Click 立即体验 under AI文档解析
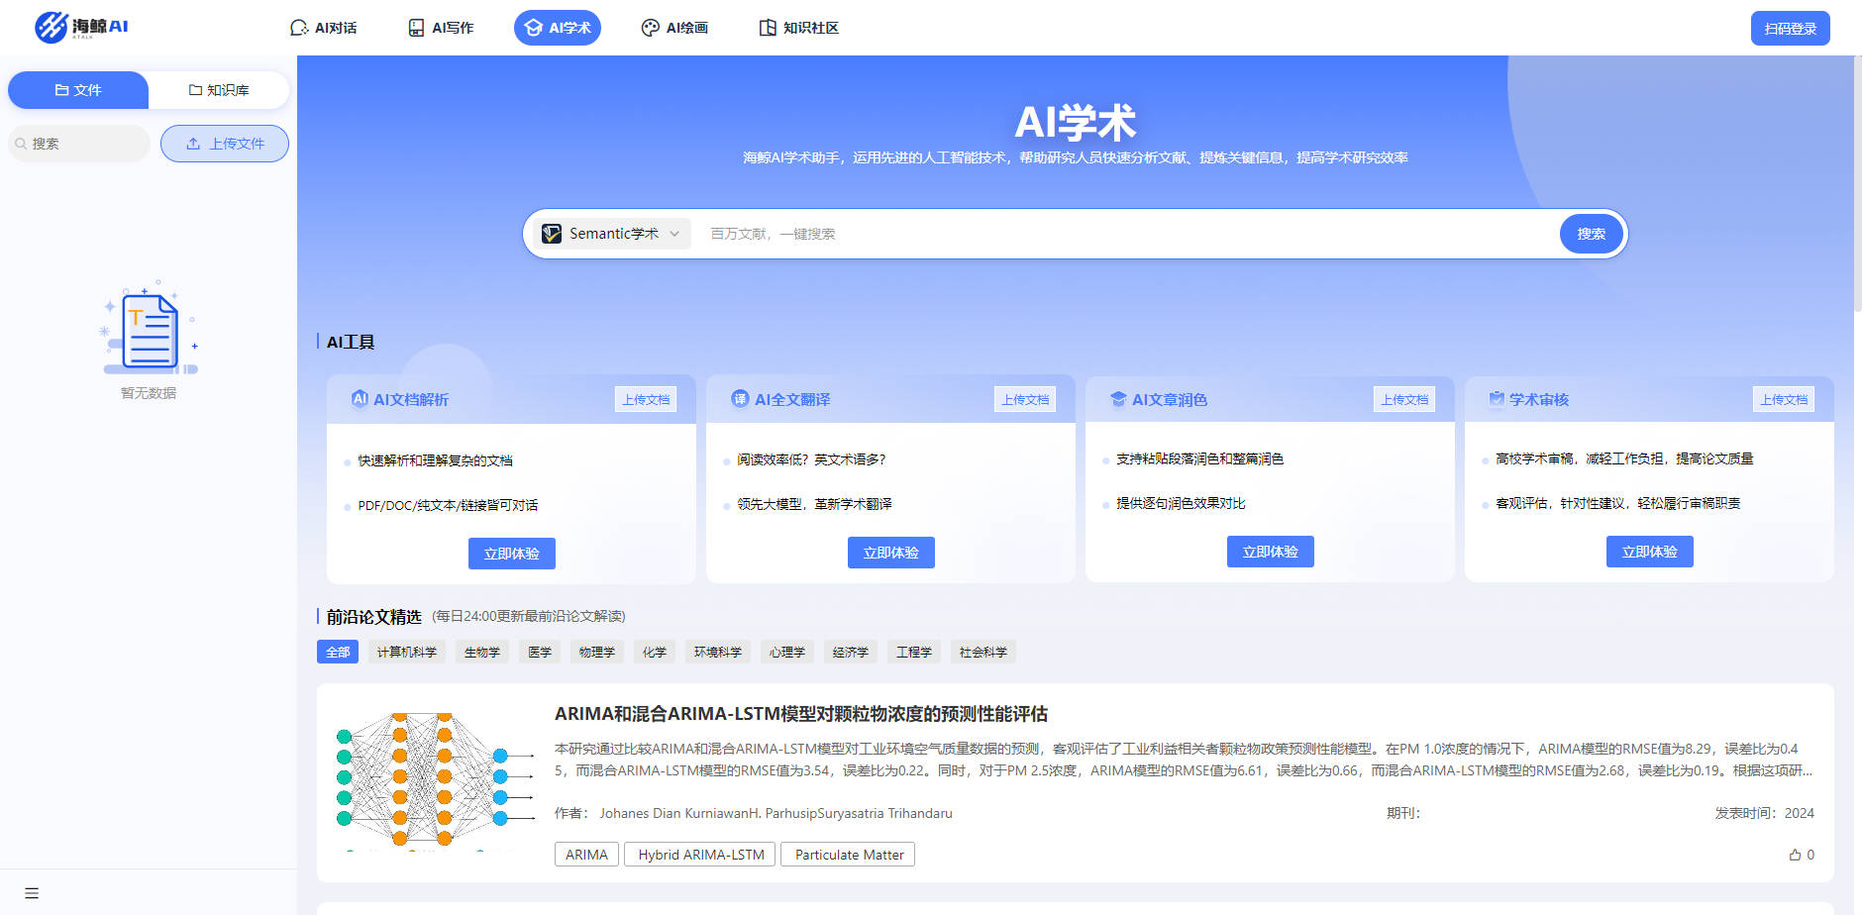Screen dimensions: 1862x915 coord(512,554)
